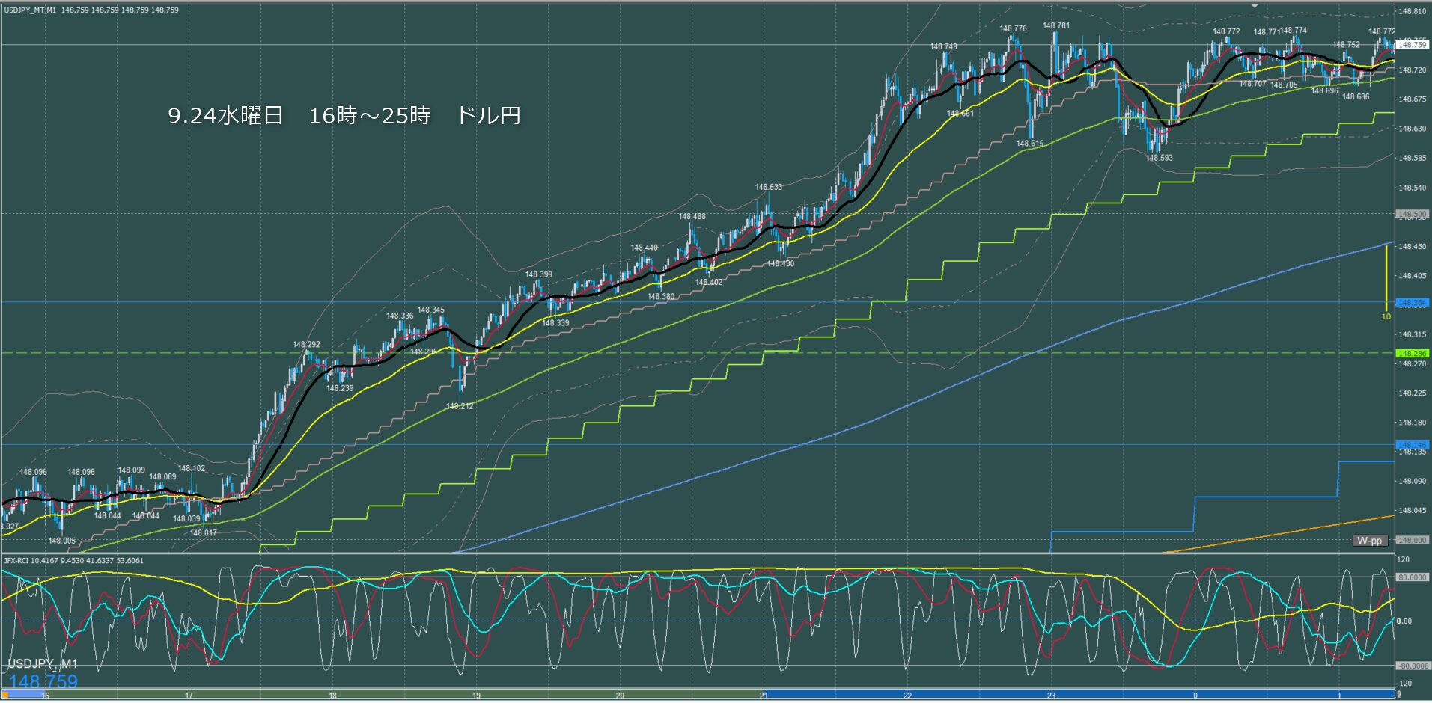Click the blue 148.364 price level tag
Viewport: 1432px width, 703px height.
click(1413, 303)
